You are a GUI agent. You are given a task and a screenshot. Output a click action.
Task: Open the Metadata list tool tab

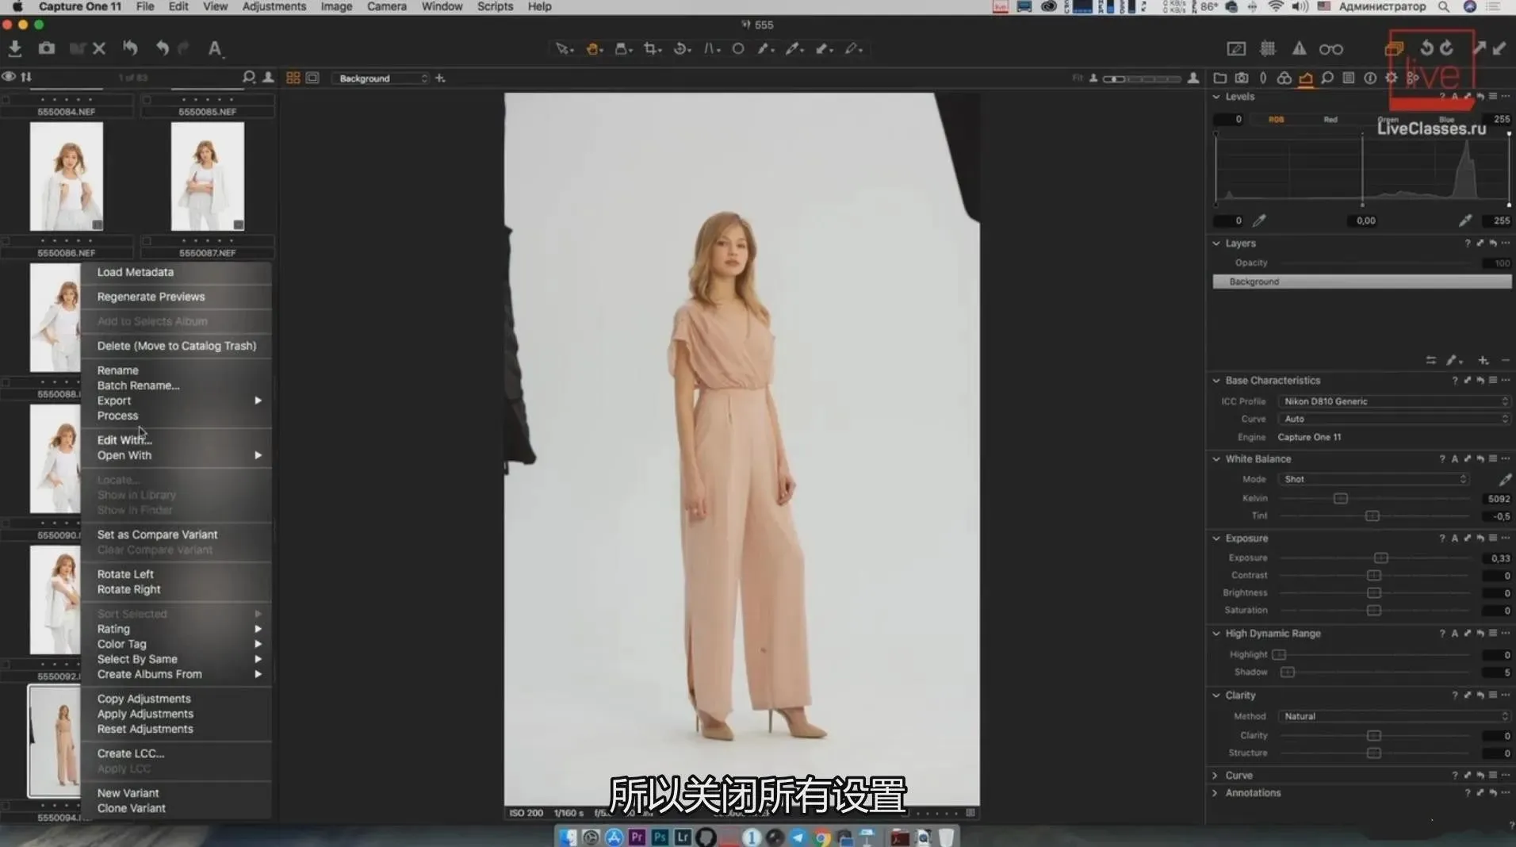pyautogui.click(x=1349, y=78)
